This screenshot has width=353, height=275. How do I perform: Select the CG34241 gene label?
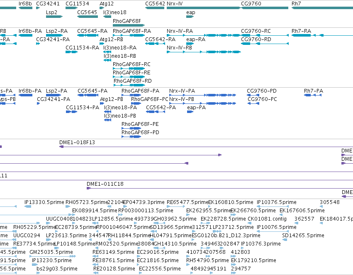pos(48,4)
